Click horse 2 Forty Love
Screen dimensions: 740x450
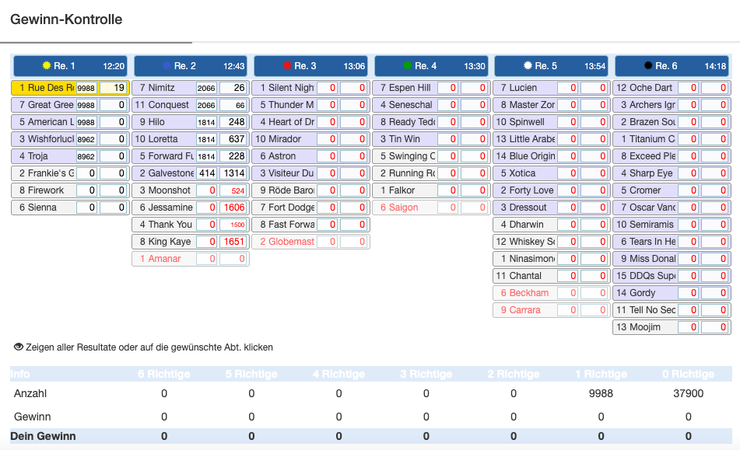point(552,190)
